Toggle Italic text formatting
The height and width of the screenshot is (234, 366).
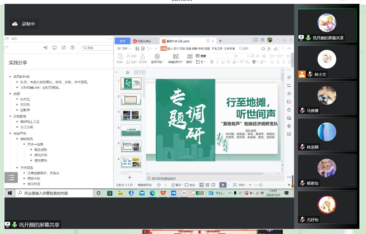pyautogui.click(x=217, y=62)
